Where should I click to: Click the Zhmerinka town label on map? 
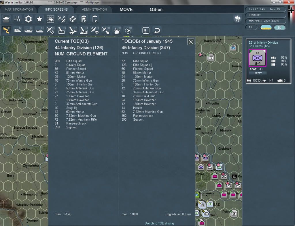point(31,165)
